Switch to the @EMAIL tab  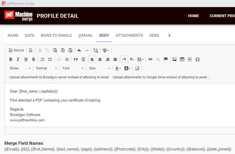click(x=86, y=35)
